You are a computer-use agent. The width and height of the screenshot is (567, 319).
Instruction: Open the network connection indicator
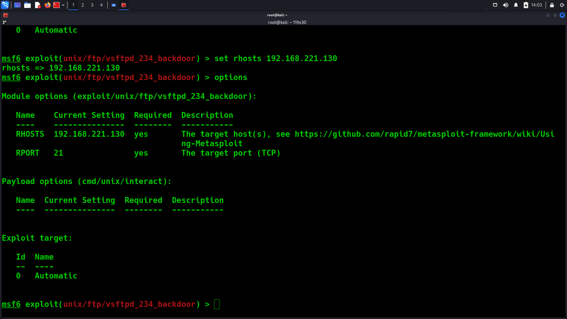click(x=495, y=5)
